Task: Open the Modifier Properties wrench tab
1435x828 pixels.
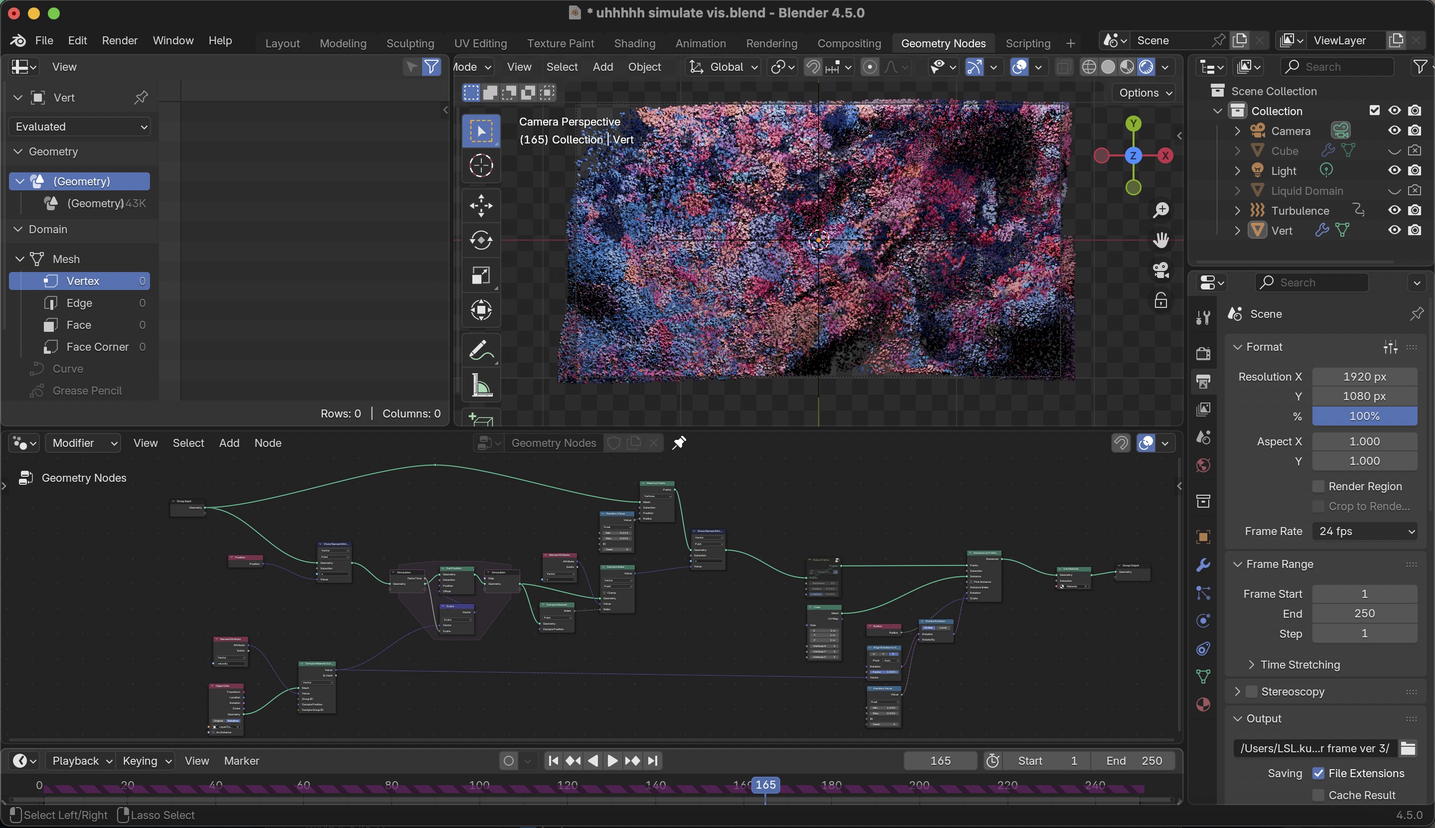Action: pyautogui.click(x=1202, y=564)
